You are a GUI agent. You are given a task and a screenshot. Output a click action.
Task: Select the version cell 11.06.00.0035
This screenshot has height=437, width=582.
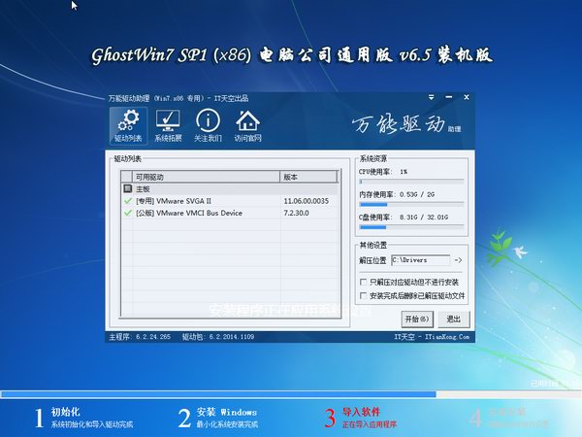307,201
